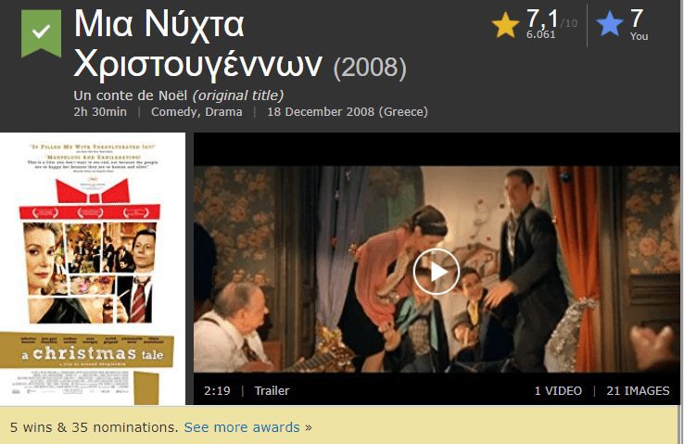
Task: Click the 2008 year link
Action: (x=370, y=67)
